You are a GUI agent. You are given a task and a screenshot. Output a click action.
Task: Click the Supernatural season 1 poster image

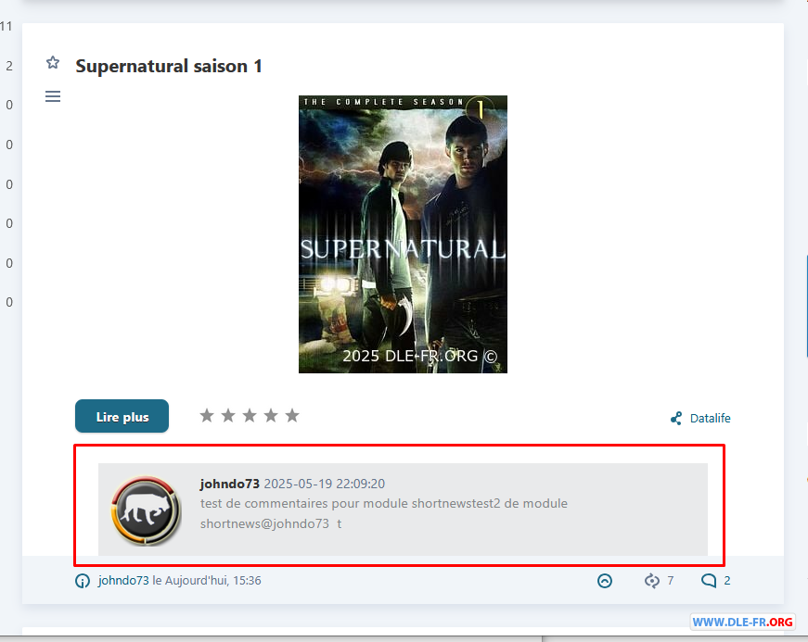(403, 234)
